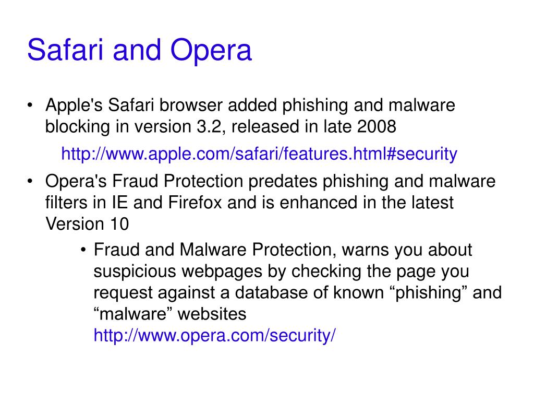Click the line 'request against a database of known'
The height and width of the screenshot is (401, 534).
tap(239, 292)
